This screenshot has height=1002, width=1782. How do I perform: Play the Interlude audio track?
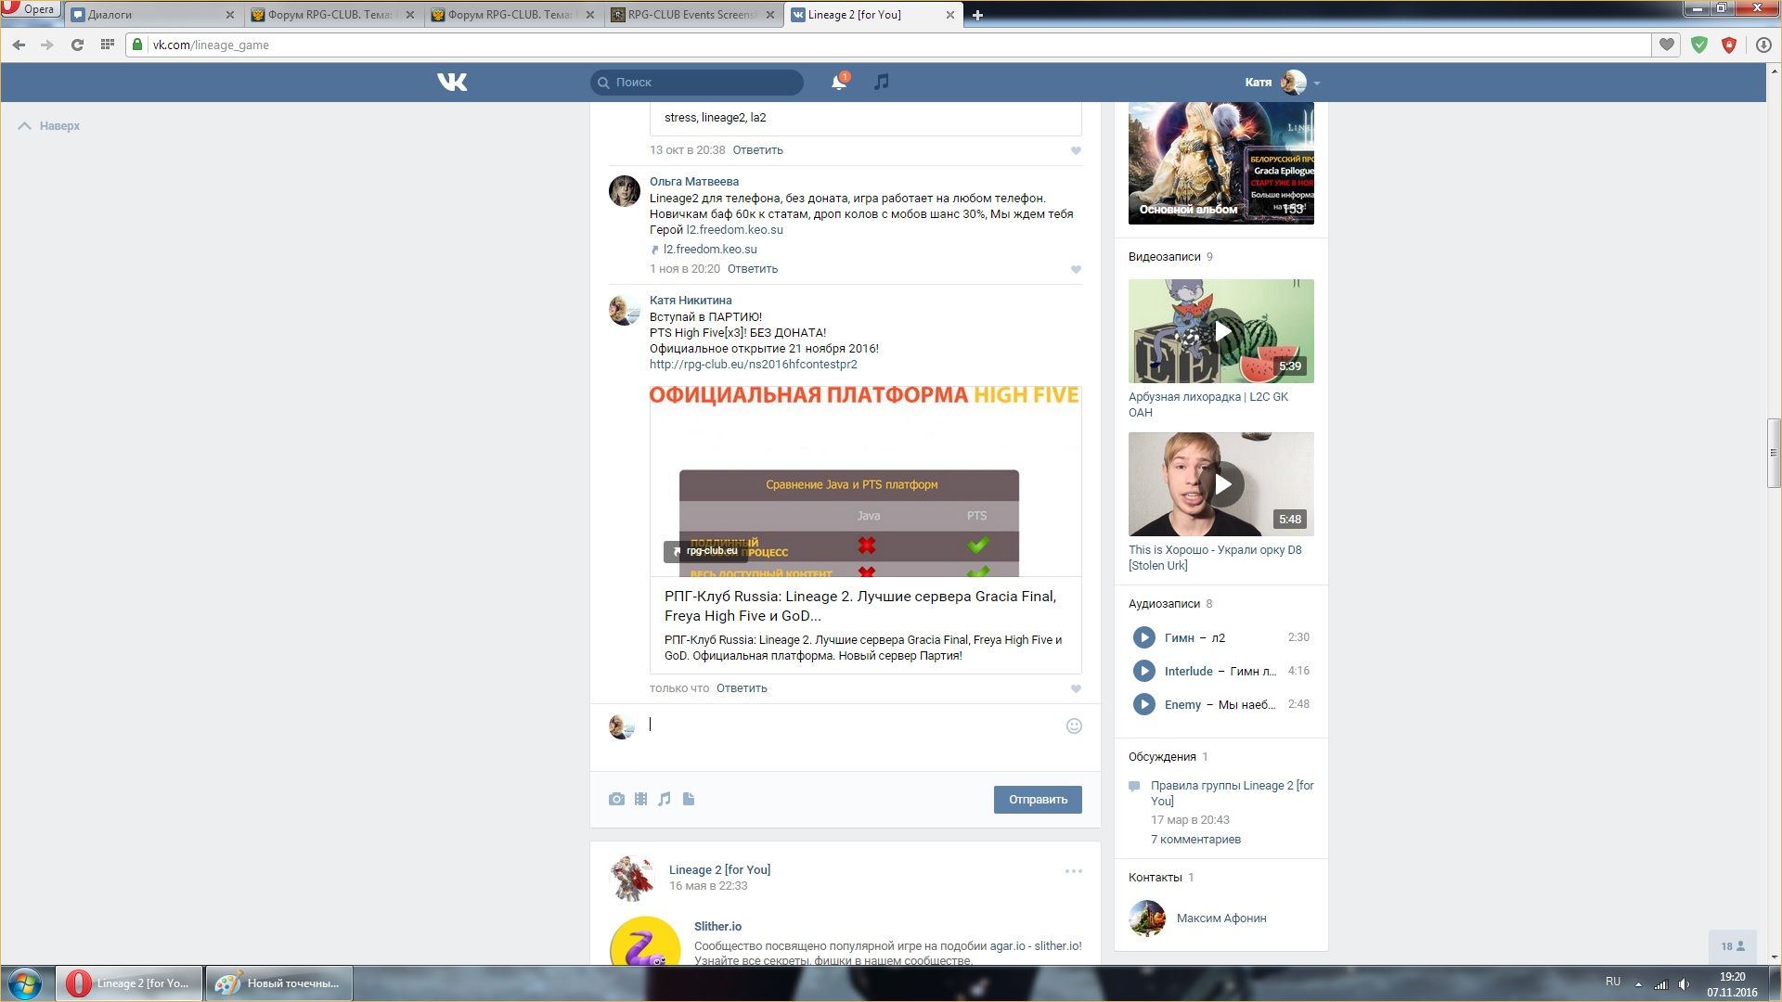[1143, 671]
